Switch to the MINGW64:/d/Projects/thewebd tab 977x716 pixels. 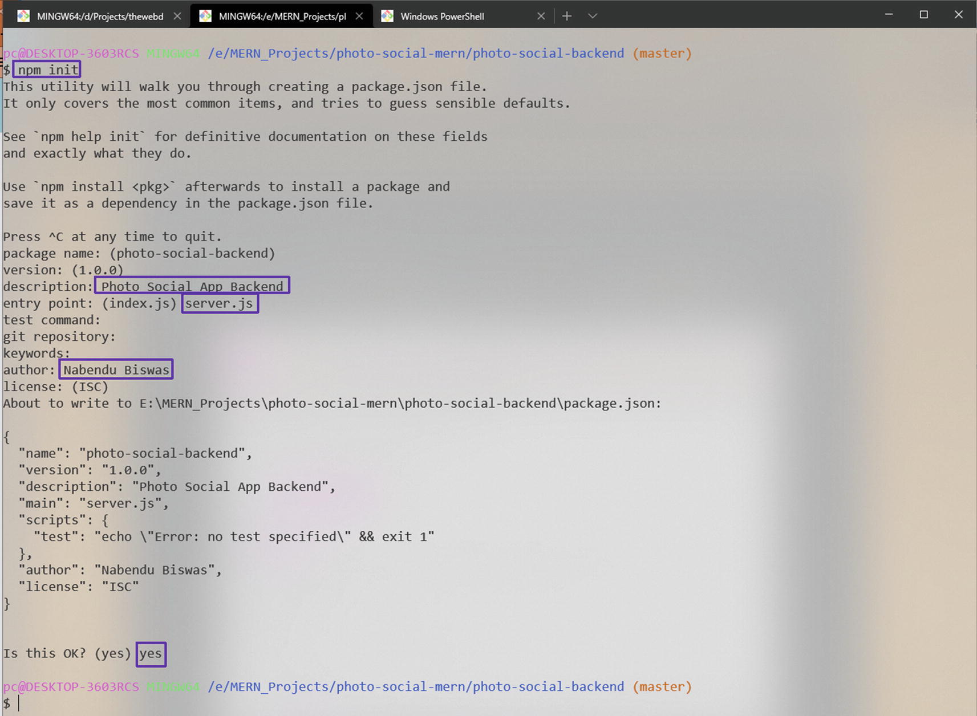pyautogui.click(x=100, y=16)
